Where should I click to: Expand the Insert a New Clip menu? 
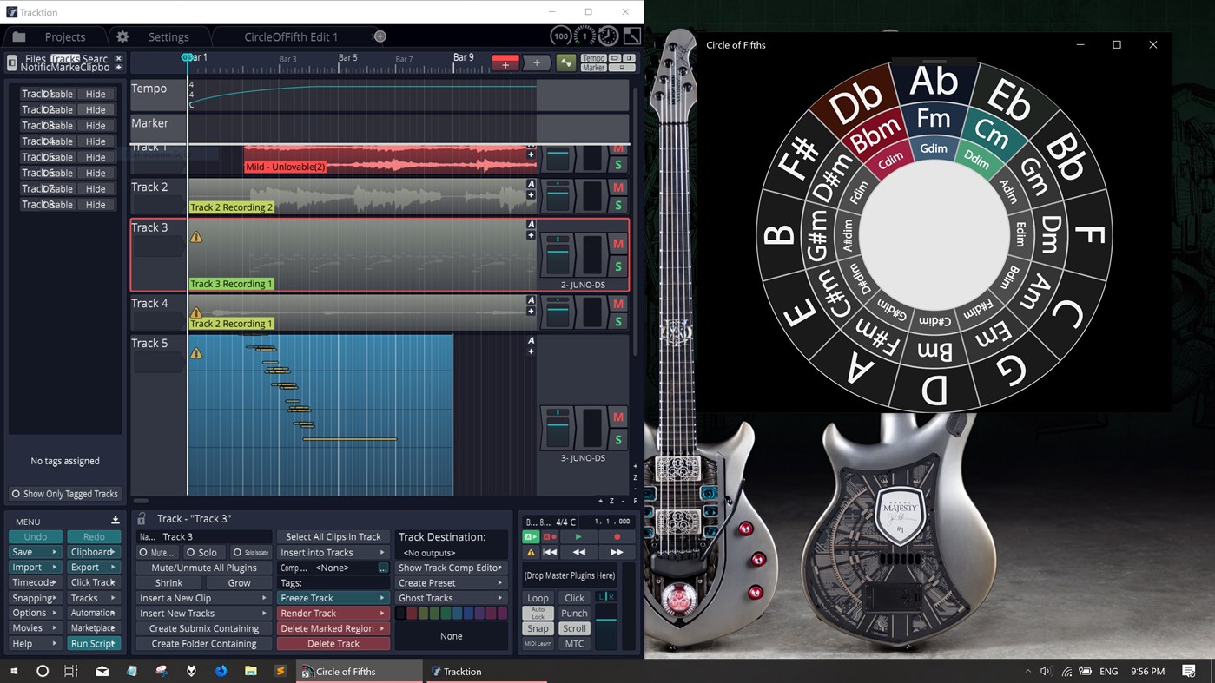204,598
